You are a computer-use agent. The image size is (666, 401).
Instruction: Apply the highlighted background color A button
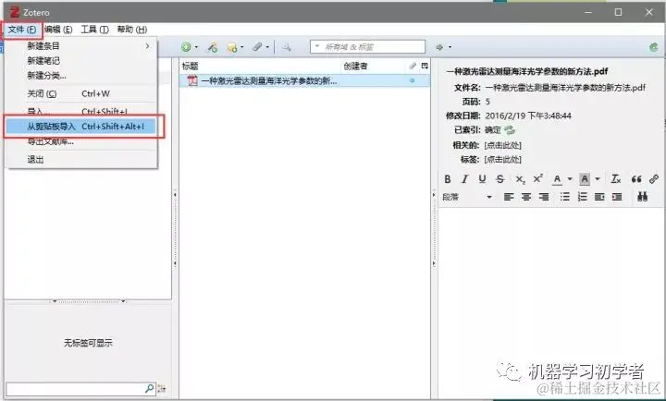[585, 179]
